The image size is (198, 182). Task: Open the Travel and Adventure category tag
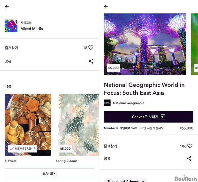(125, 180)
